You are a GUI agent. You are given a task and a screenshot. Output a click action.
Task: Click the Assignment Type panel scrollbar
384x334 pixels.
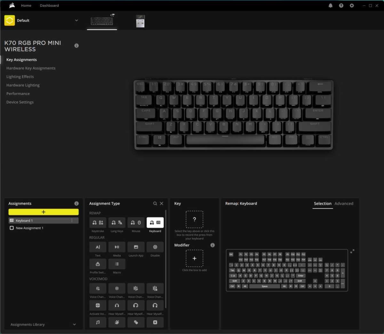[x=165, y=259]
